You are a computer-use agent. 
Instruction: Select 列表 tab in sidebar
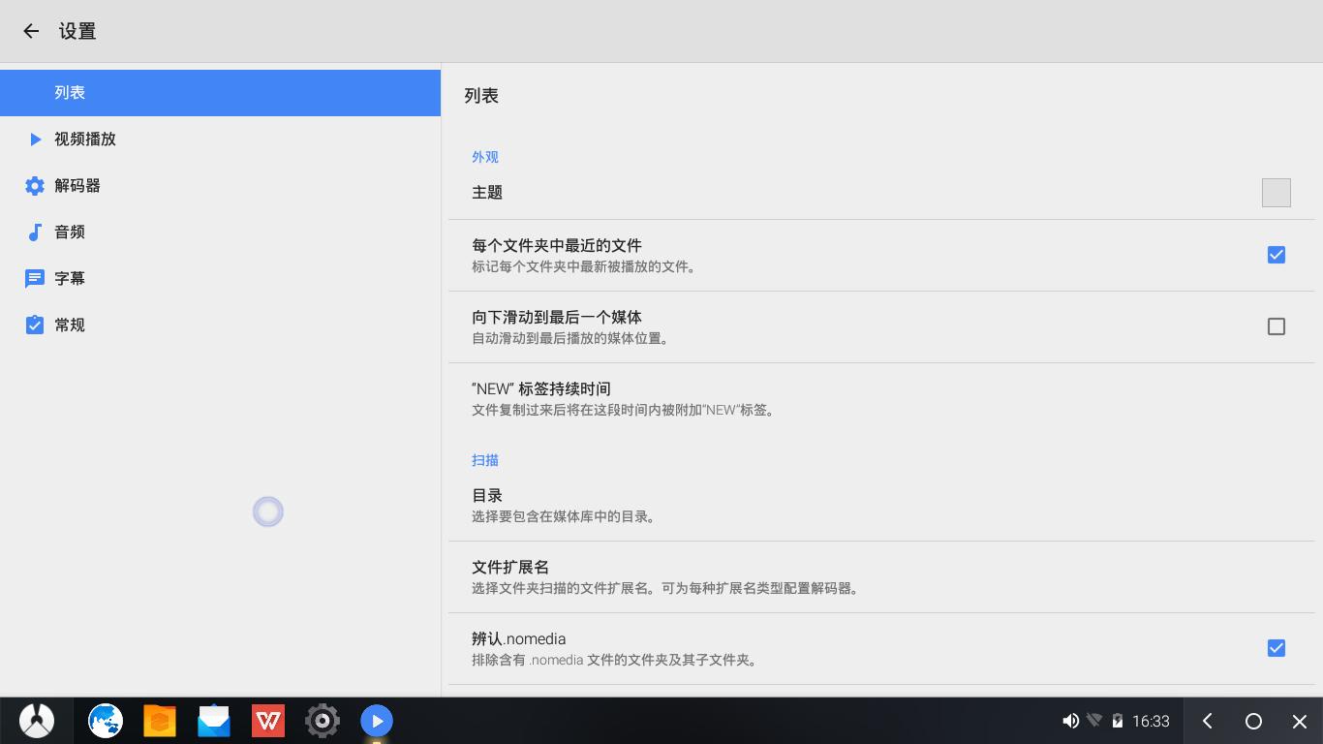pos(220,93)
